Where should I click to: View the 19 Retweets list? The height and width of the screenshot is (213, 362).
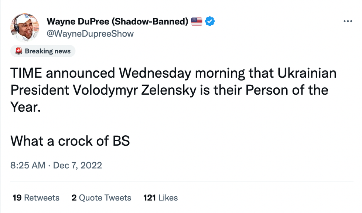click(x=36, y=198)
